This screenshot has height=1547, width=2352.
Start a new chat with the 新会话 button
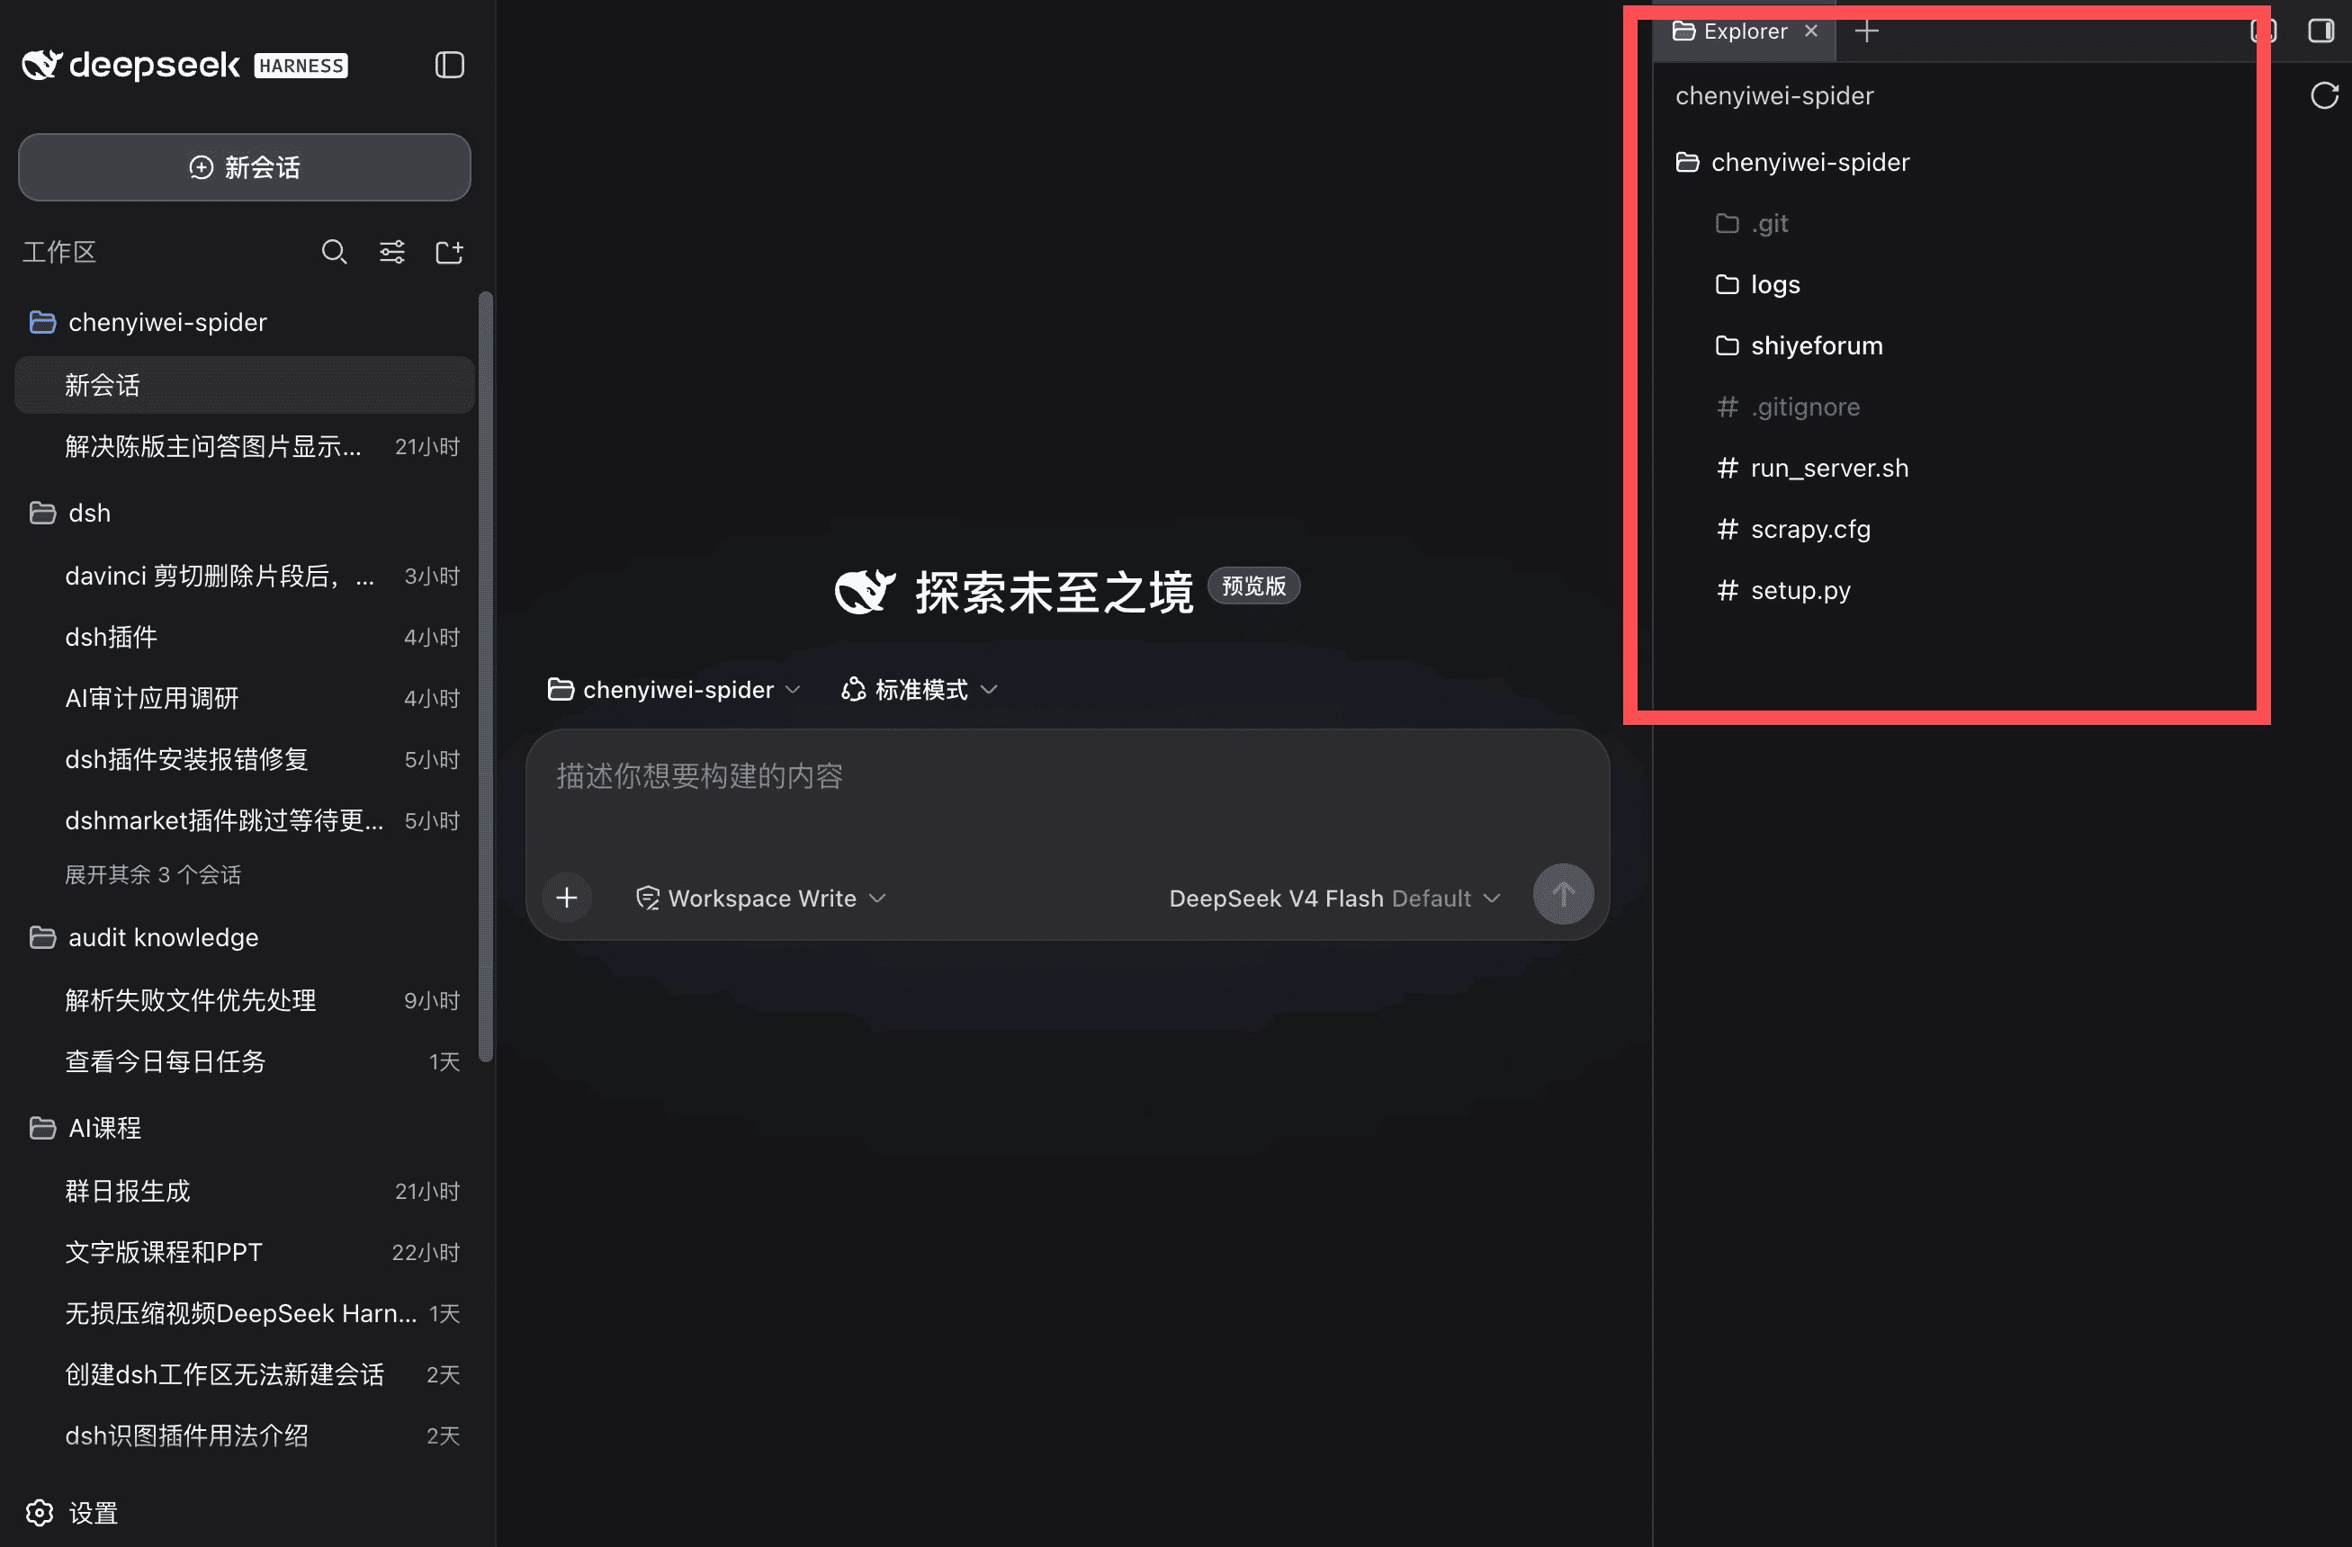pos(244,167)
